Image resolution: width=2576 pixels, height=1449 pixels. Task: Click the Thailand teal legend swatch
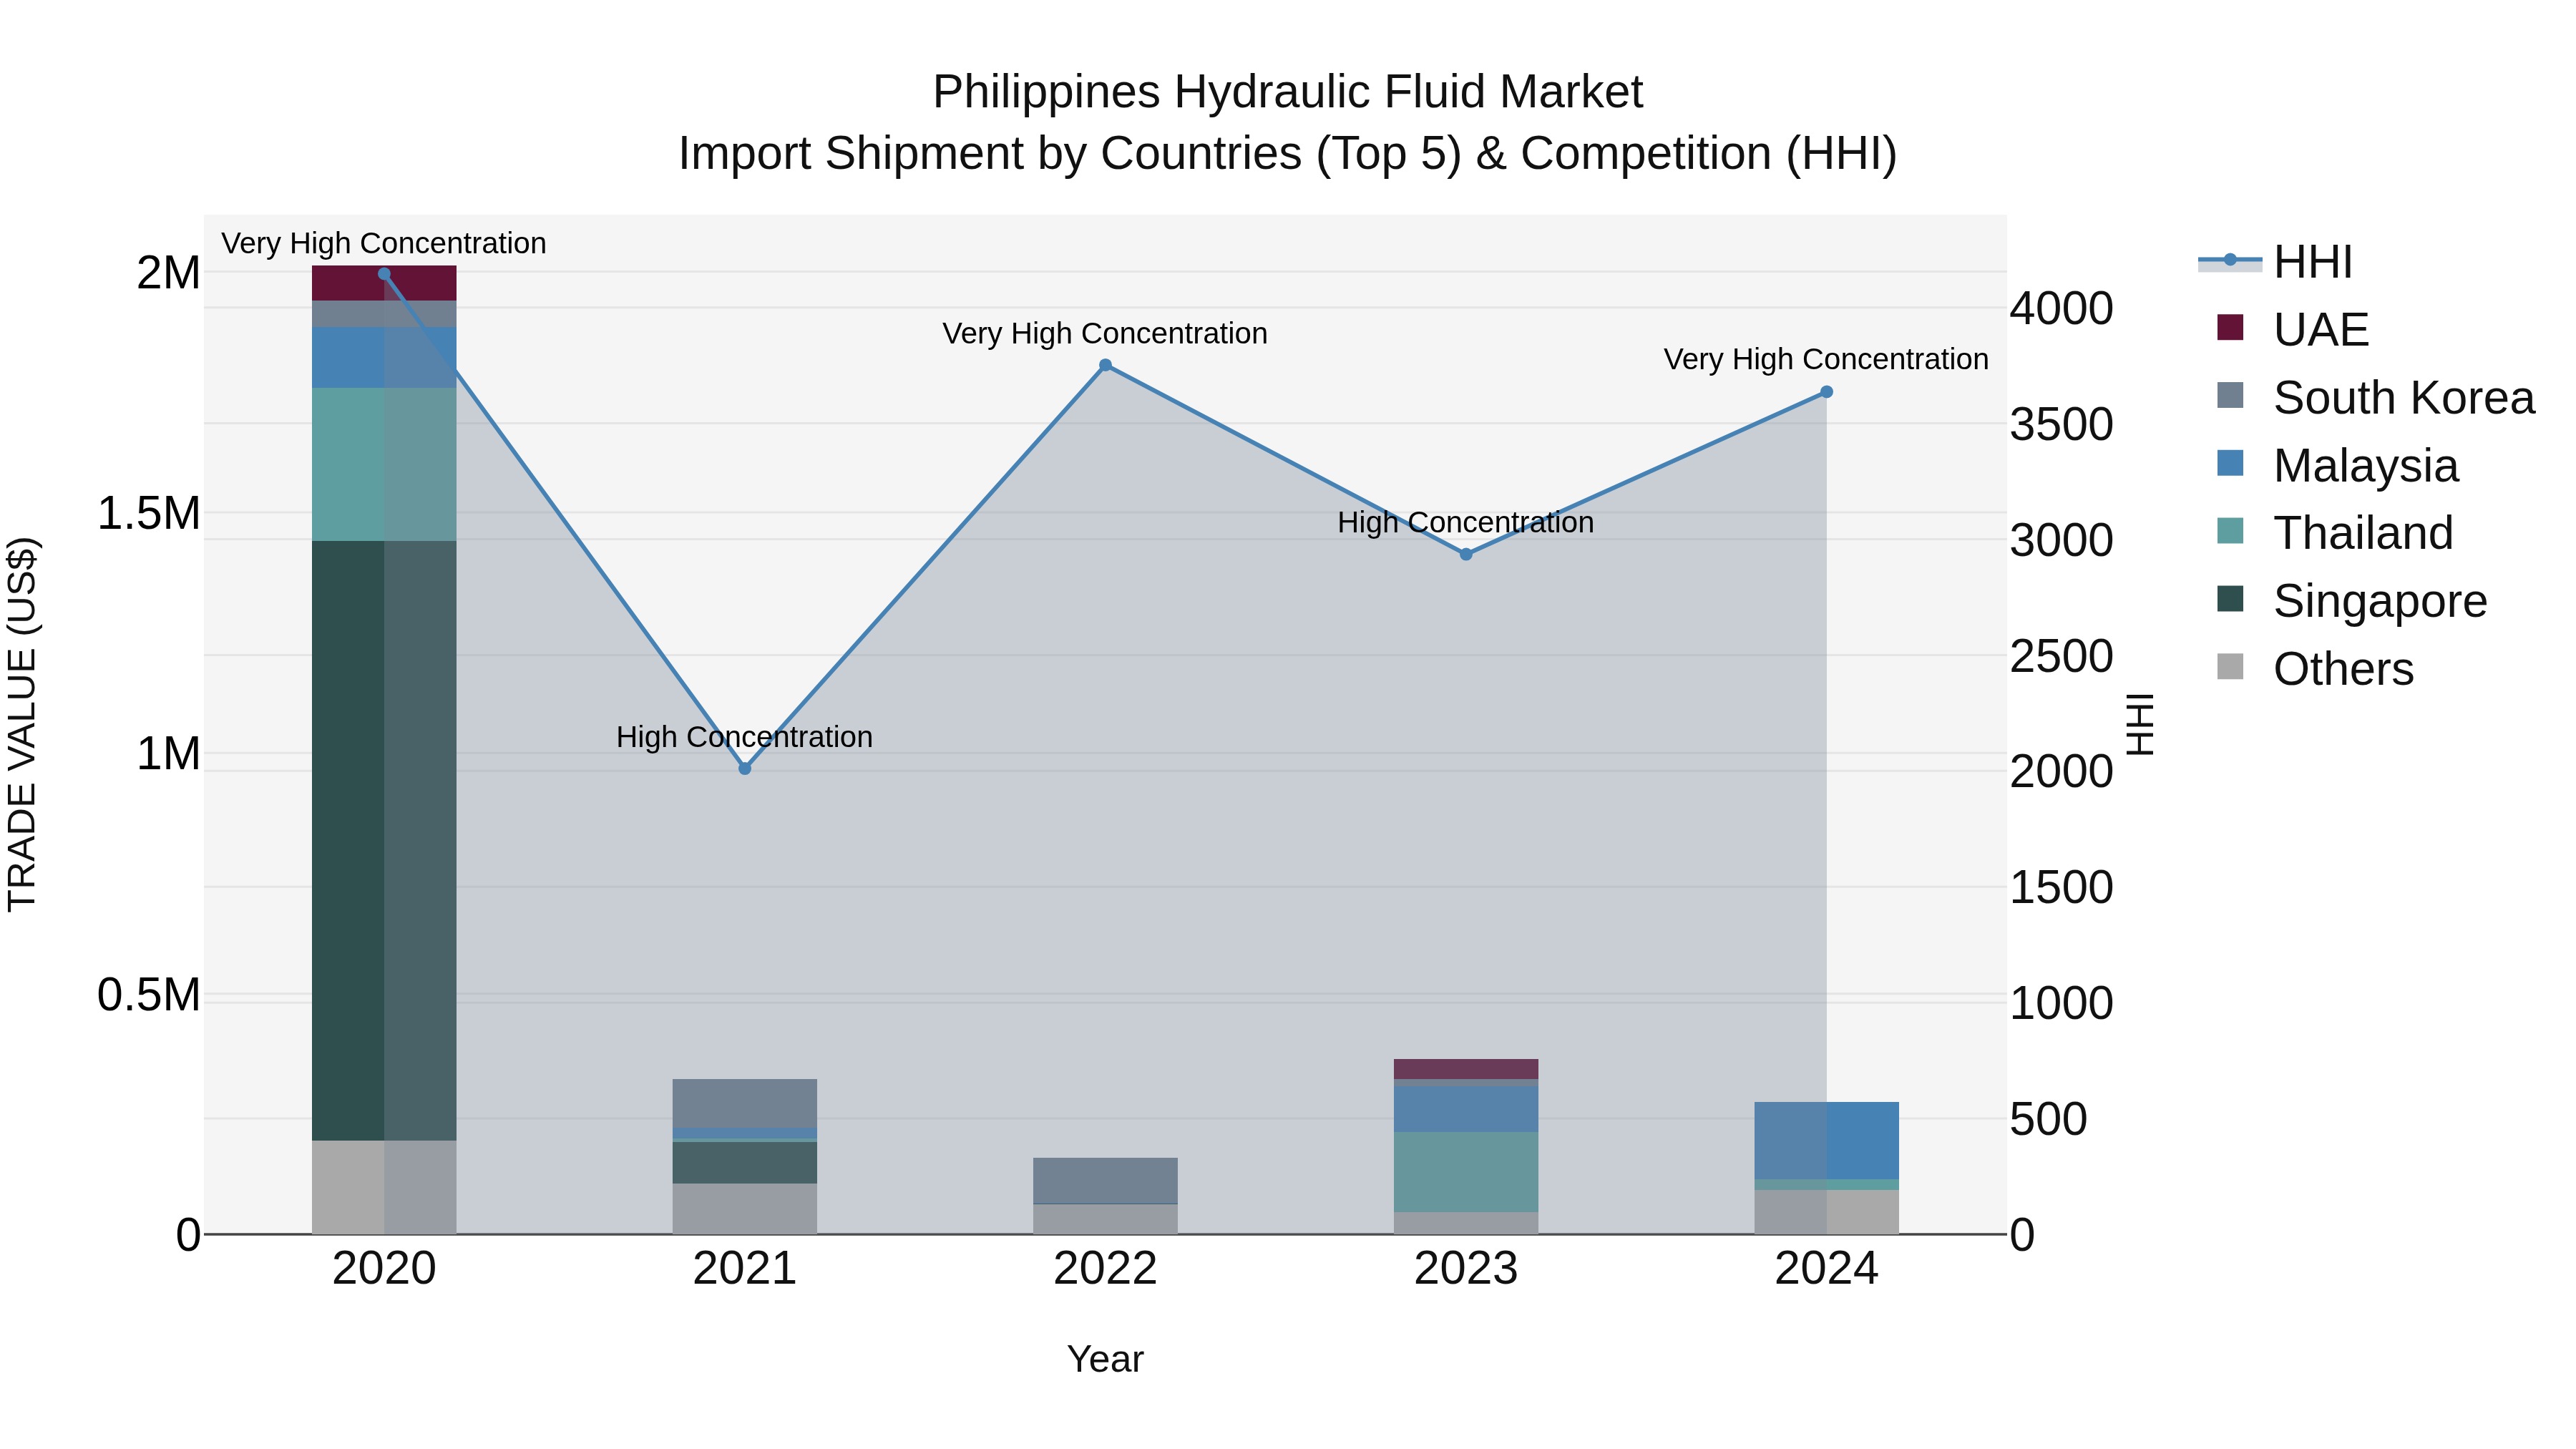coord(2230,530)
